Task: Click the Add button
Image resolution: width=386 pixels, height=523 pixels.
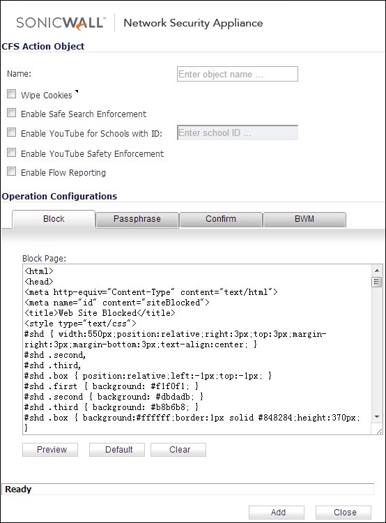Action: click(277, 513)
